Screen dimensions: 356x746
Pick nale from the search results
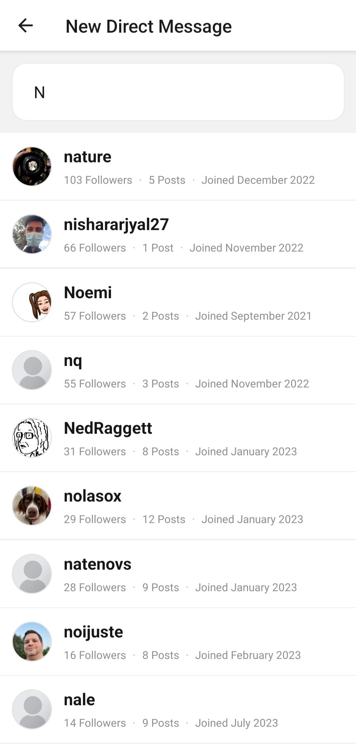[x=79, y=700]
